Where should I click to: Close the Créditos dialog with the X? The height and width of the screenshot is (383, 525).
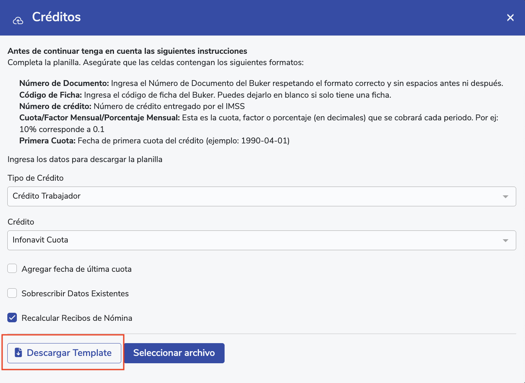point(510,18)
